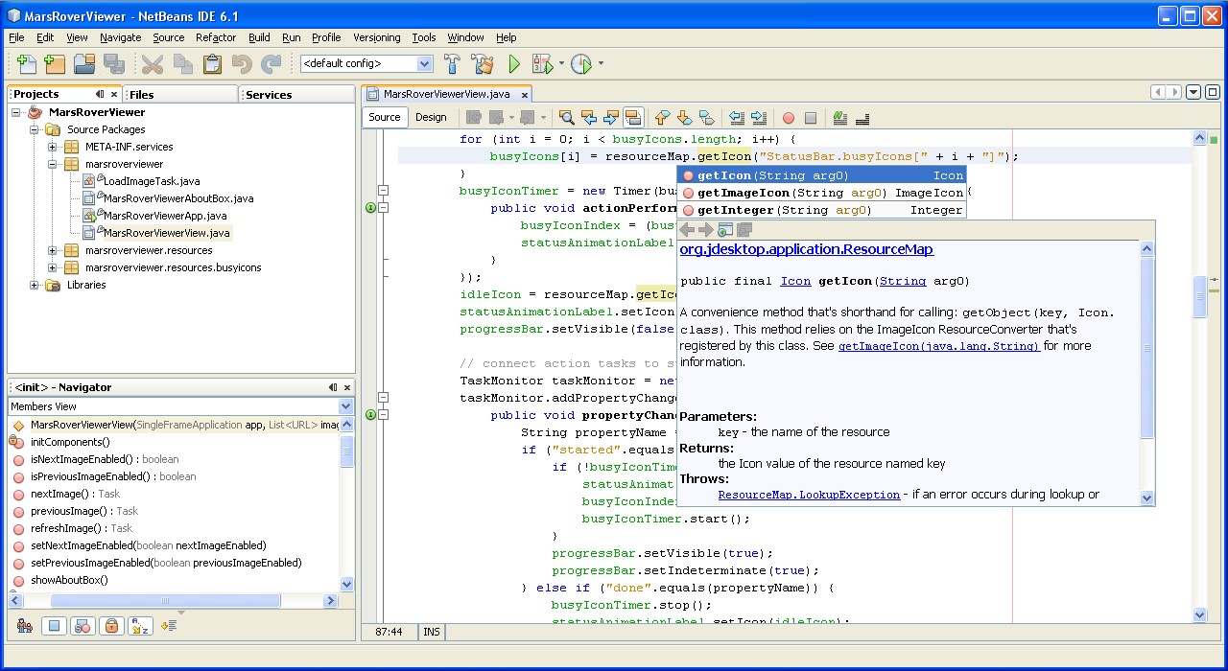Image resolution: width=1228 pixels, height=671 pixels.
Task: Select MarsRoverViewerApp.java in Projects tree
Action: pyautogui.click(x=164, y=216)
